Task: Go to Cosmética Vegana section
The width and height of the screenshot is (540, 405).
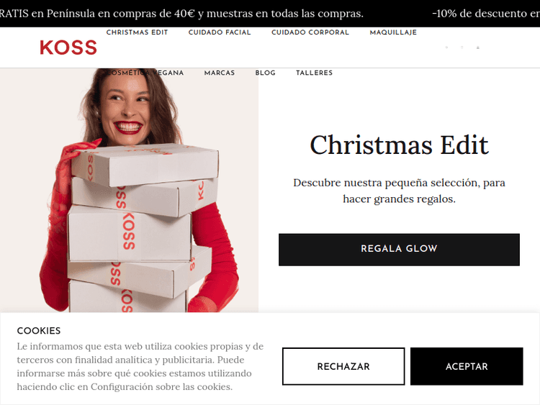Action: pyautogui.click(x=145, y=73)
